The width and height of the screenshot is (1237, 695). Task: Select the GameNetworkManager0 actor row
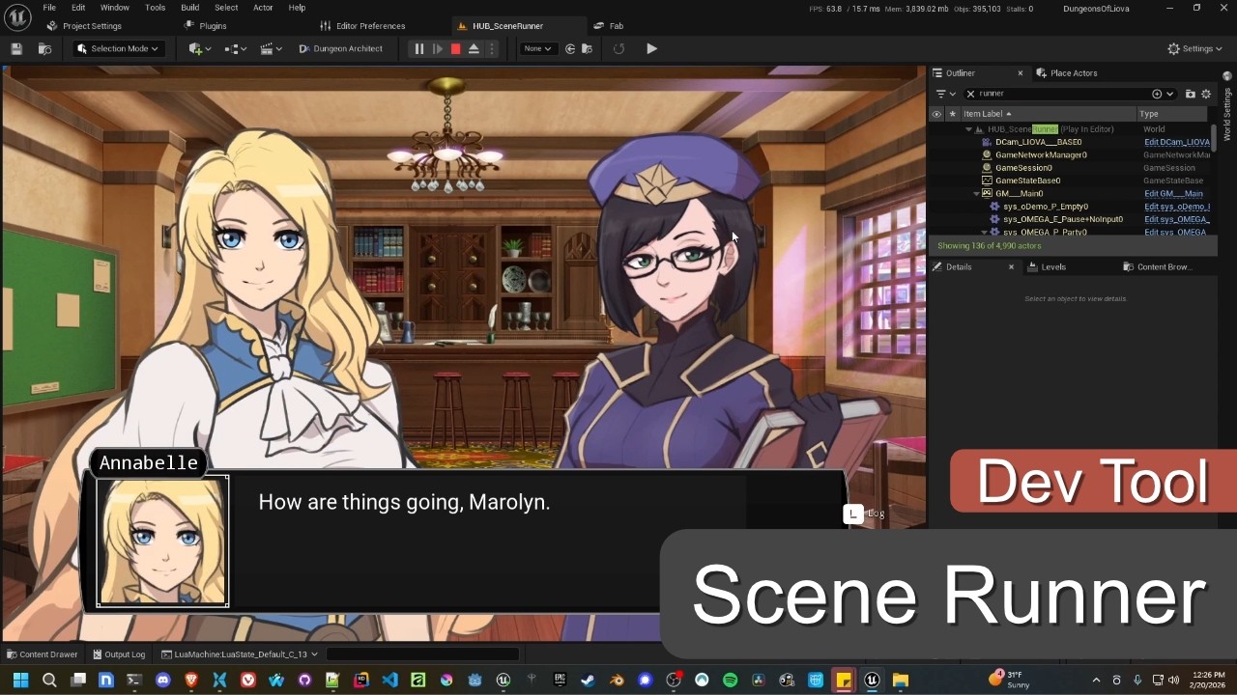point(1041,155)
